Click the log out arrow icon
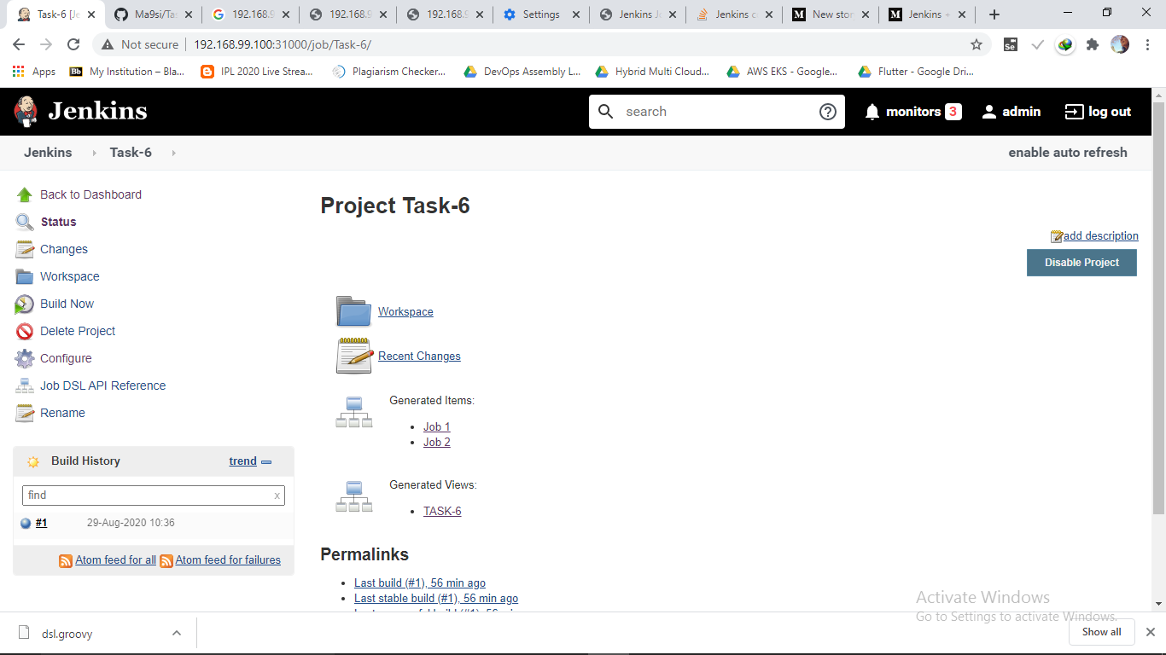Image resolution: width=1166 pixels, height=655 pixels. coord(1074,112)
